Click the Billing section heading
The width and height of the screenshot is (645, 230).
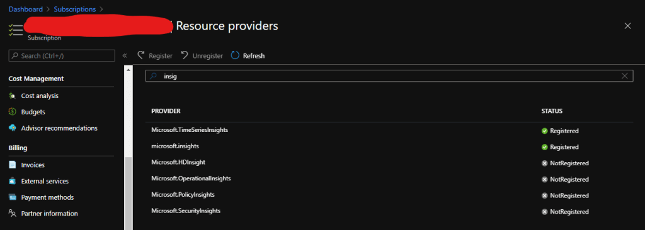(x=18, y=148)
